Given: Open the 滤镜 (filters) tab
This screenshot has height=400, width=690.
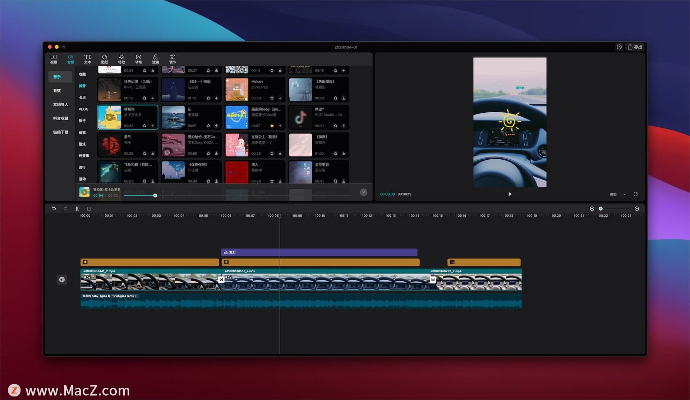Looking at the screenshot, I should click(156, 59).
